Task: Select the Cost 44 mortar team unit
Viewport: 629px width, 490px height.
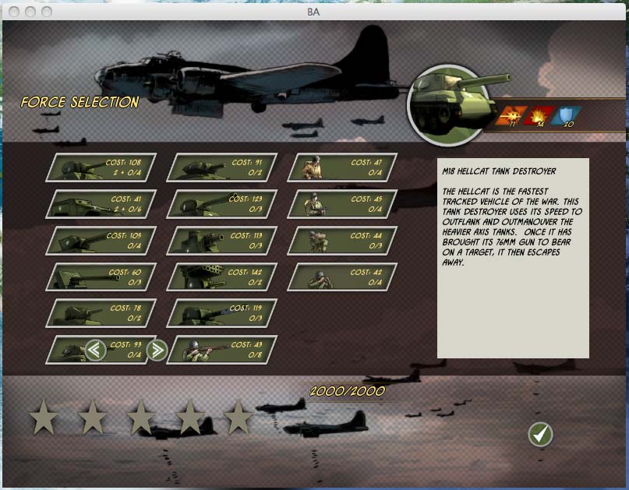Action: pos(341,238)
